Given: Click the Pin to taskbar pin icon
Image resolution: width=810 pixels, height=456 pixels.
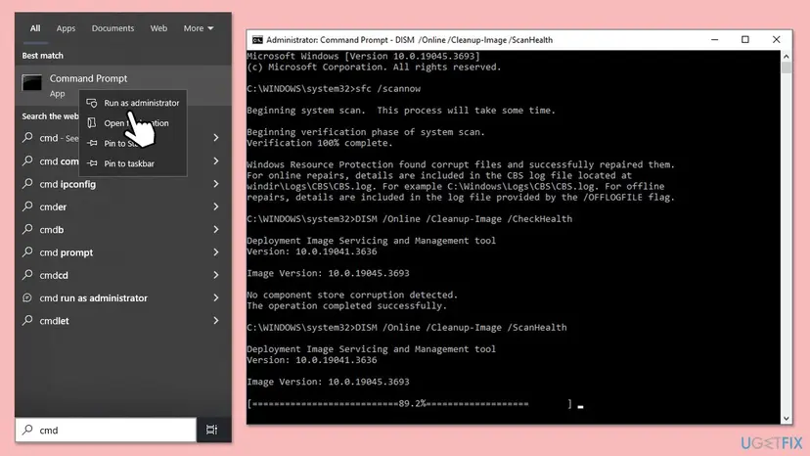Looking at the screenshot, I should (x=92, y=163).
